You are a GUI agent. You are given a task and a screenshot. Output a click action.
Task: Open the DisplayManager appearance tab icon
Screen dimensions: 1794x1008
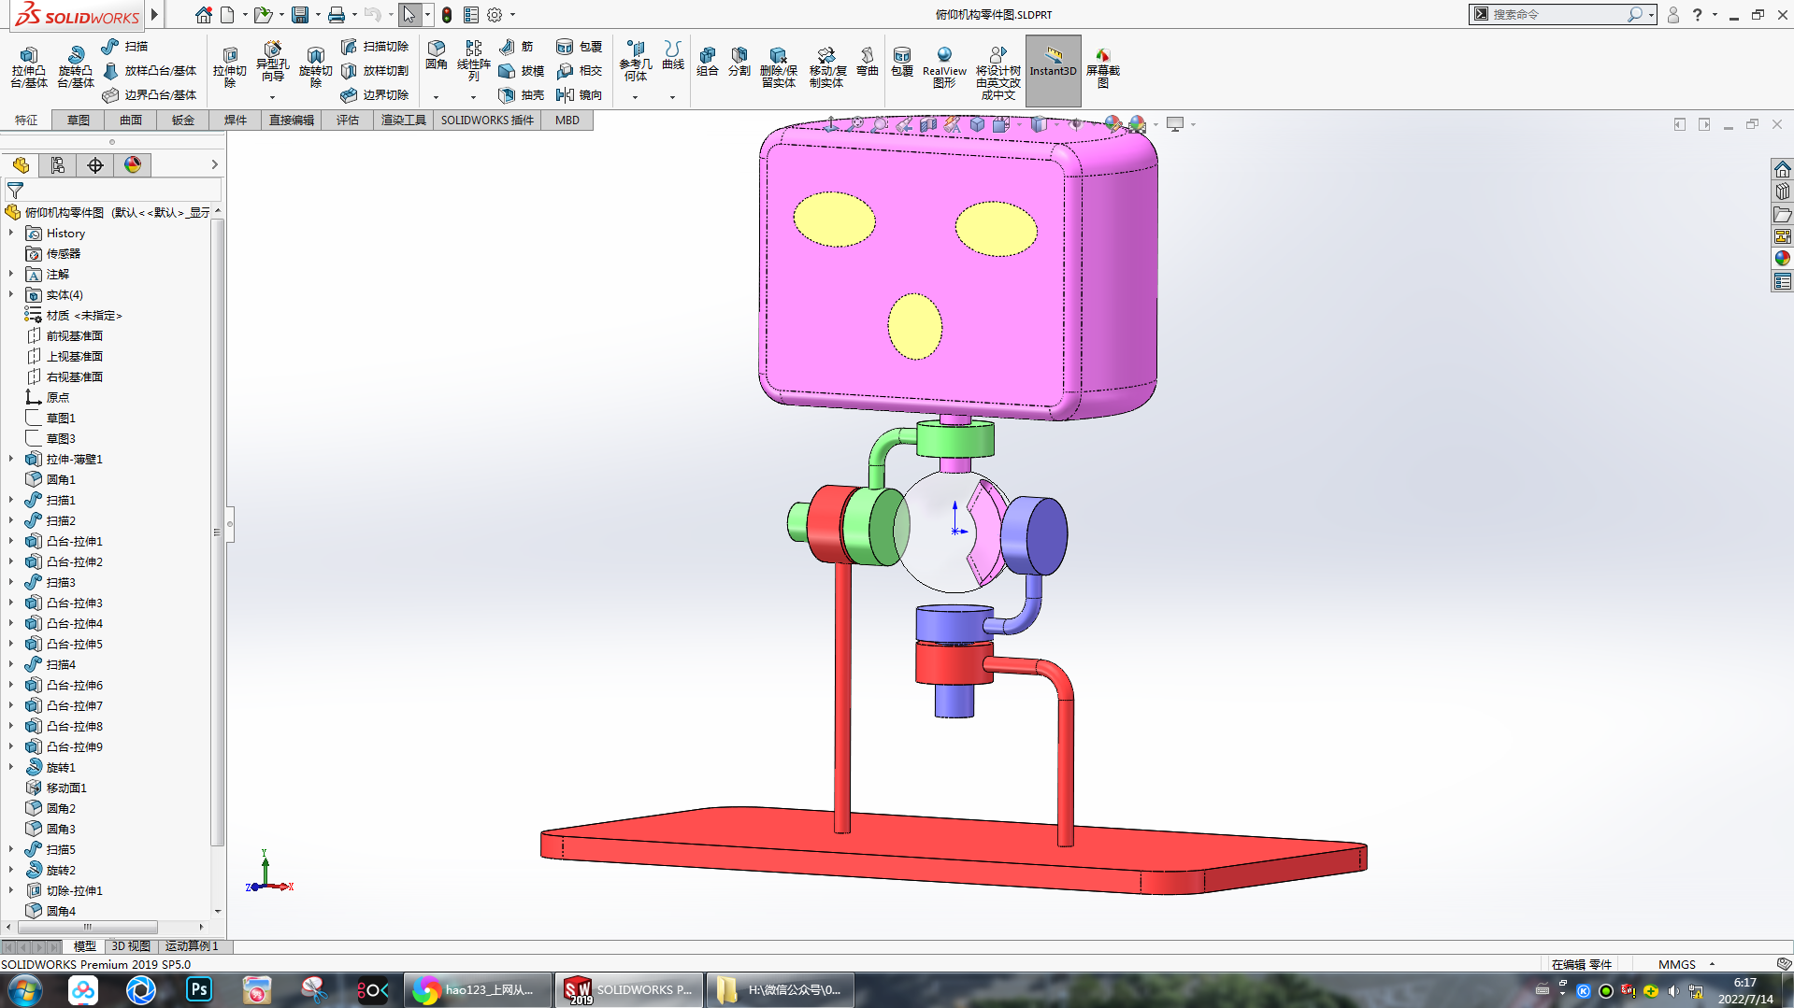click(133, 165)
